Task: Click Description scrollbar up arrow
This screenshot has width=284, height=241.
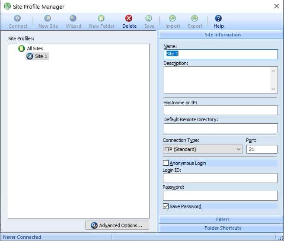Action: (274, 71)
